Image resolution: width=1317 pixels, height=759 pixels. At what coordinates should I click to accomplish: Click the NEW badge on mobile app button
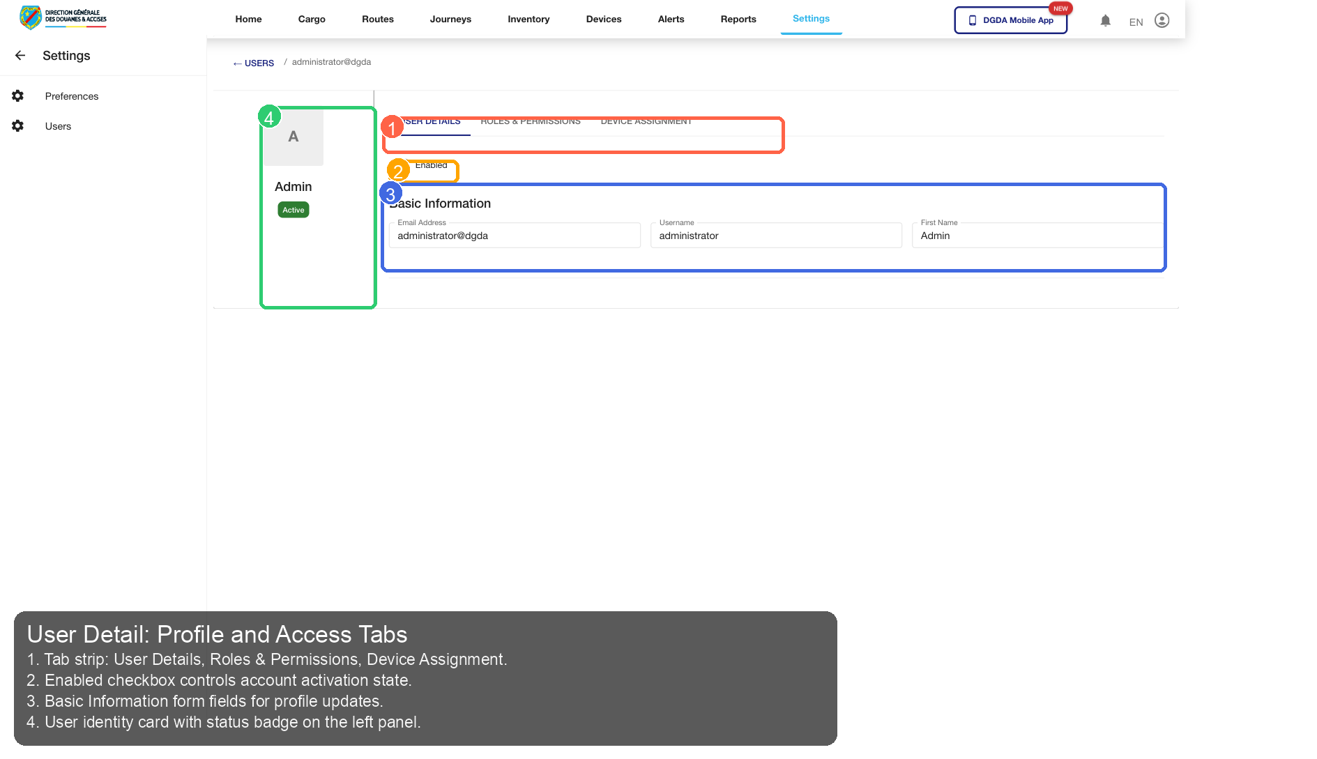[1060, 8]
